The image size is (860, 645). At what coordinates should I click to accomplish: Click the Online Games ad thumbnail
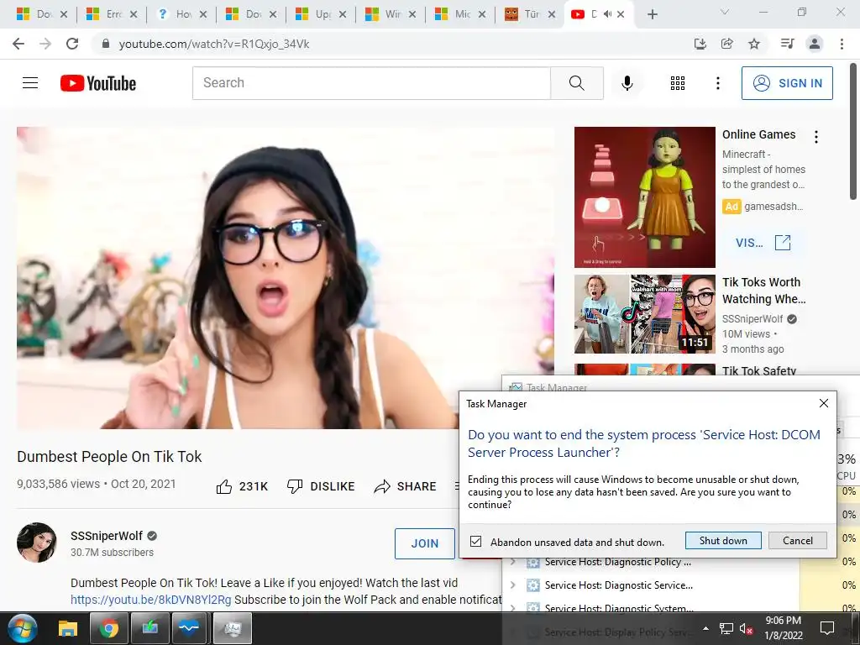pos(644,197)
